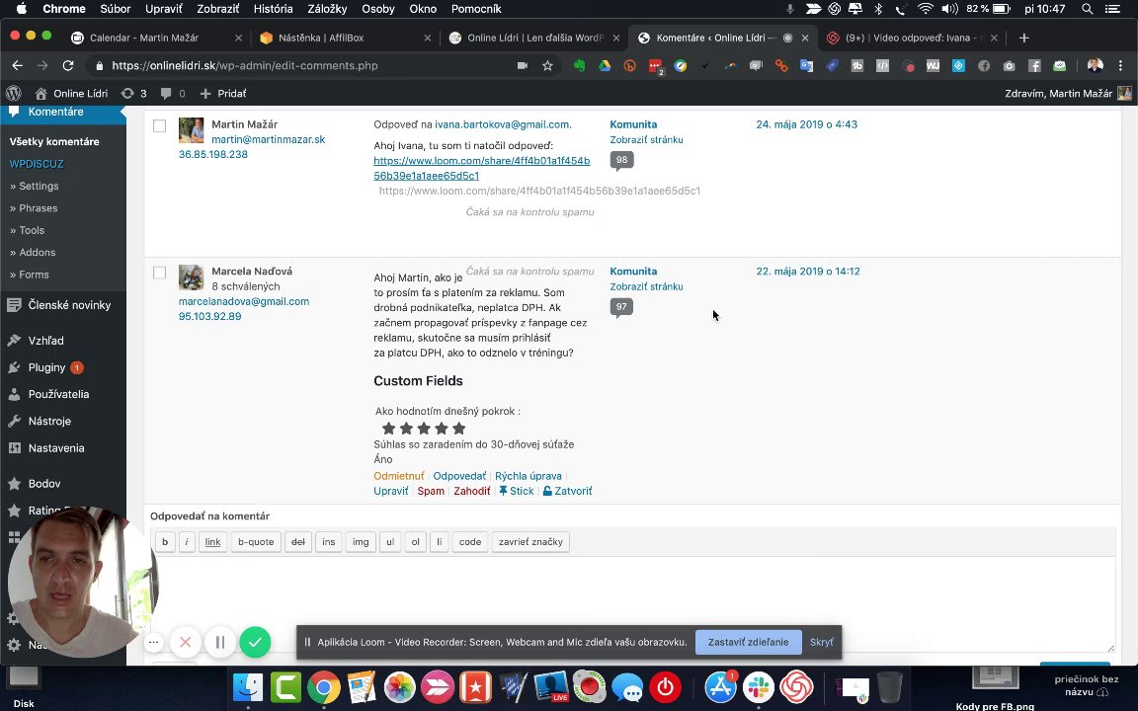The width and height of the screenshot is (1138, 711).
Task: Click the Loom cancel recording X button
Action: click(x=185, y=641)
